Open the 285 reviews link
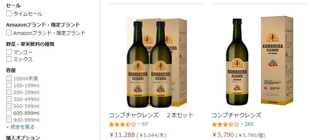 coord(249,124)
